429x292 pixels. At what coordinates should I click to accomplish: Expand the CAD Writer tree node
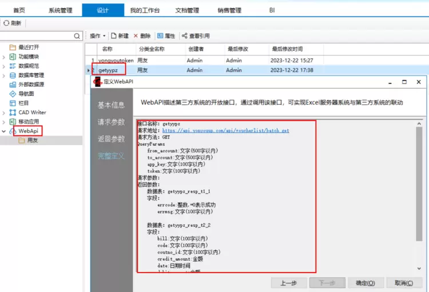point(4,113)
